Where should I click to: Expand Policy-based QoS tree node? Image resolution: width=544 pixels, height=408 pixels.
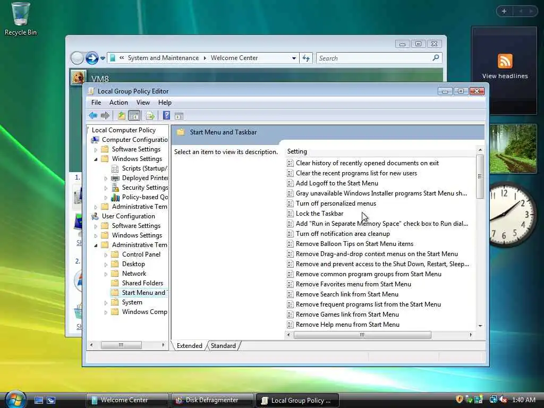point(106,198)
